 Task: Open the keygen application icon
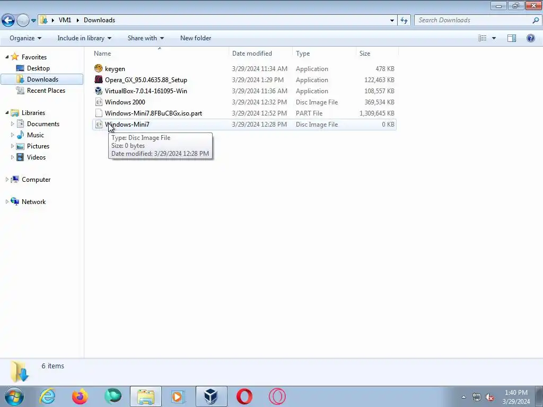pyautogui.click(x=99, y=68)
